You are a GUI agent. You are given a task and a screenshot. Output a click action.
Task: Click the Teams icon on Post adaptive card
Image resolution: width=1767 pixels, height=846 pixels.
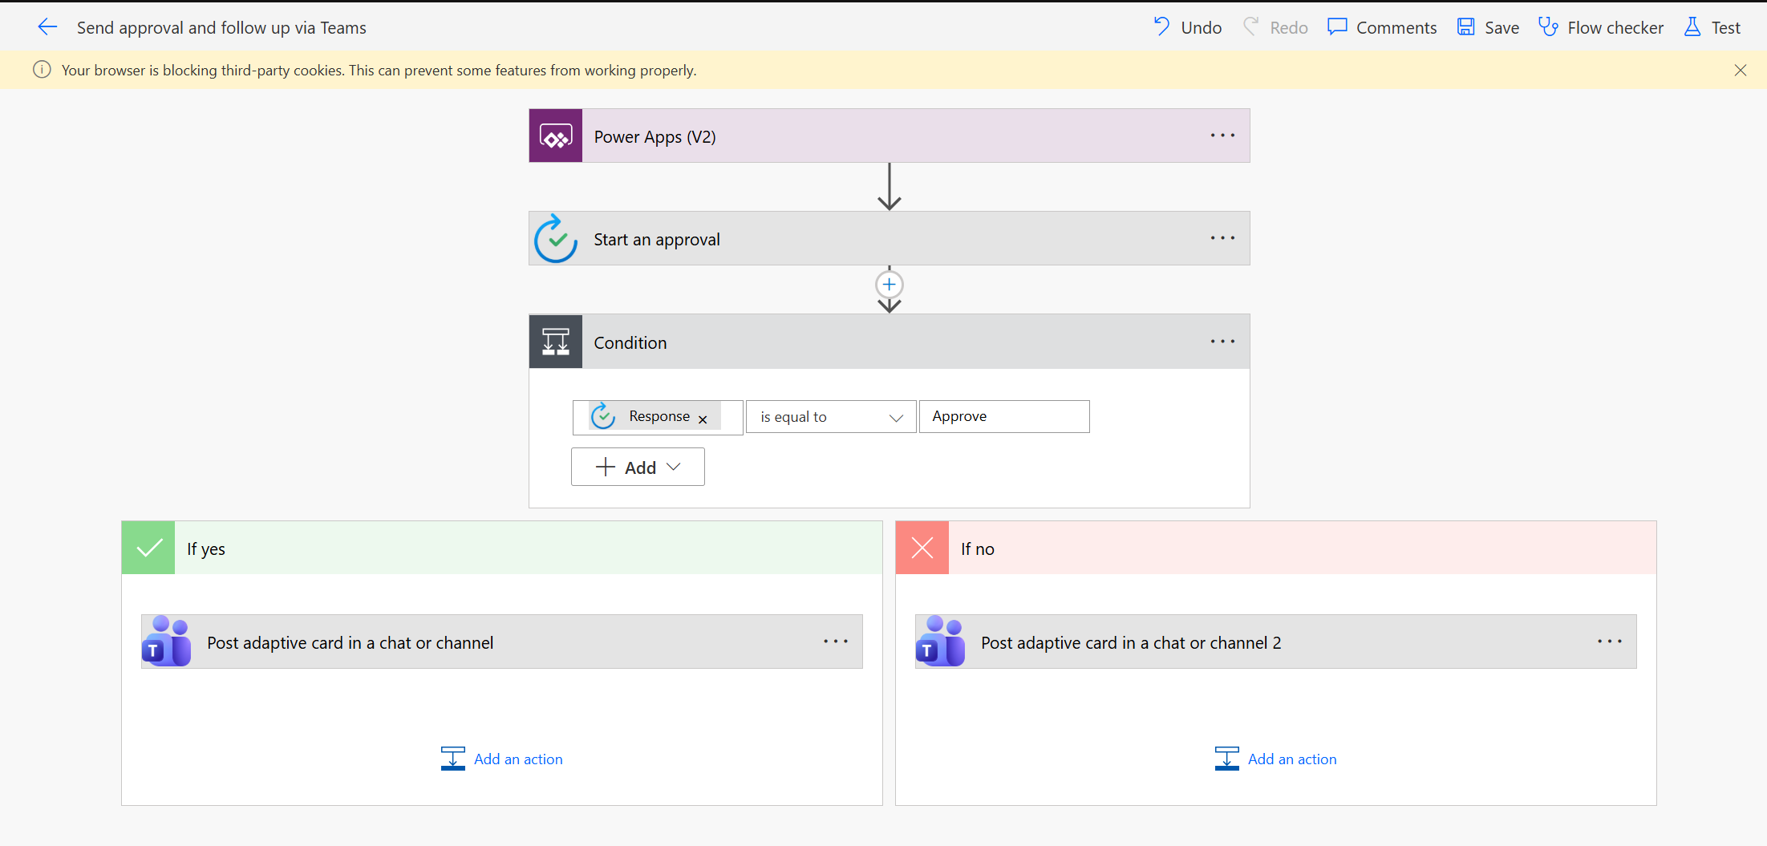(x=166, y=642)
